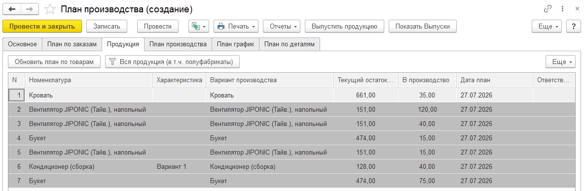Click Выпустить продукцию button
Image resolution: width=584 pixels, height=191 pixels.
pos(344,27)
